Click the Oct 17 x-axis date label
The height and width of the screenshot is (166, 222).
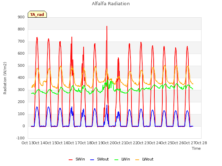click(x=74, y=143)
